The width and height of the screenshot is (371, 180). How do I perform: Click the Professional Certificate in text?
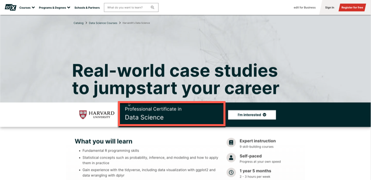(x=153, y=109)
